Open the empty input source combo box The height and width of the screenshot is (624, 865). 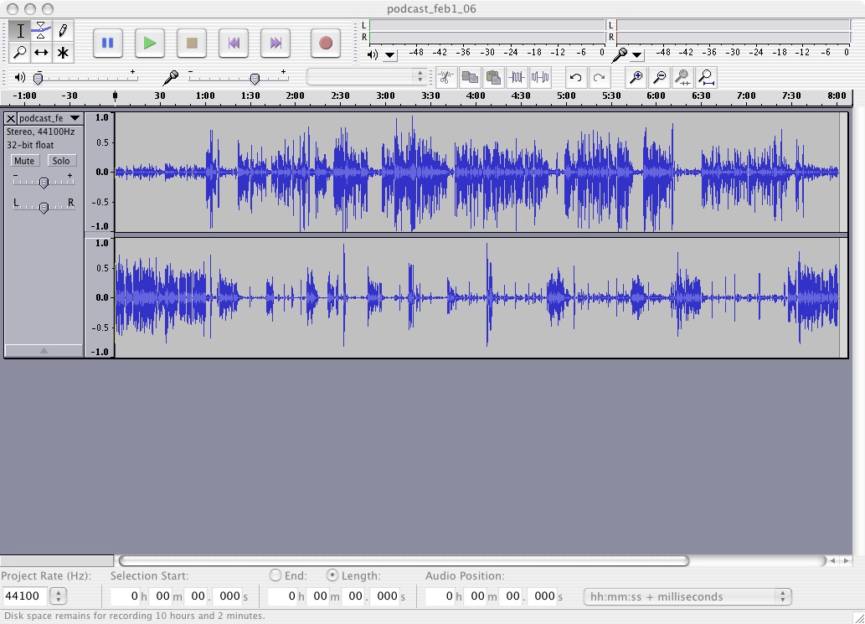pos(366,76)
